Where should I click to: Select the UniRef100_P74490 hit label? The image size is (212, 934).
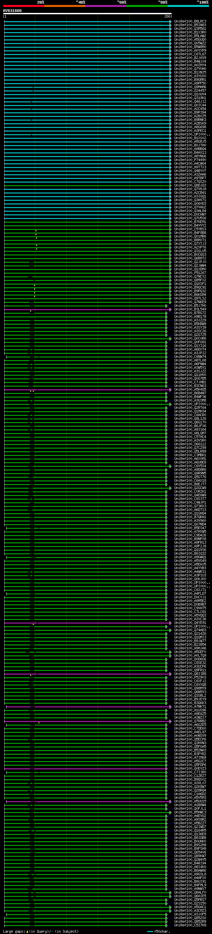[x=190, y=160]
